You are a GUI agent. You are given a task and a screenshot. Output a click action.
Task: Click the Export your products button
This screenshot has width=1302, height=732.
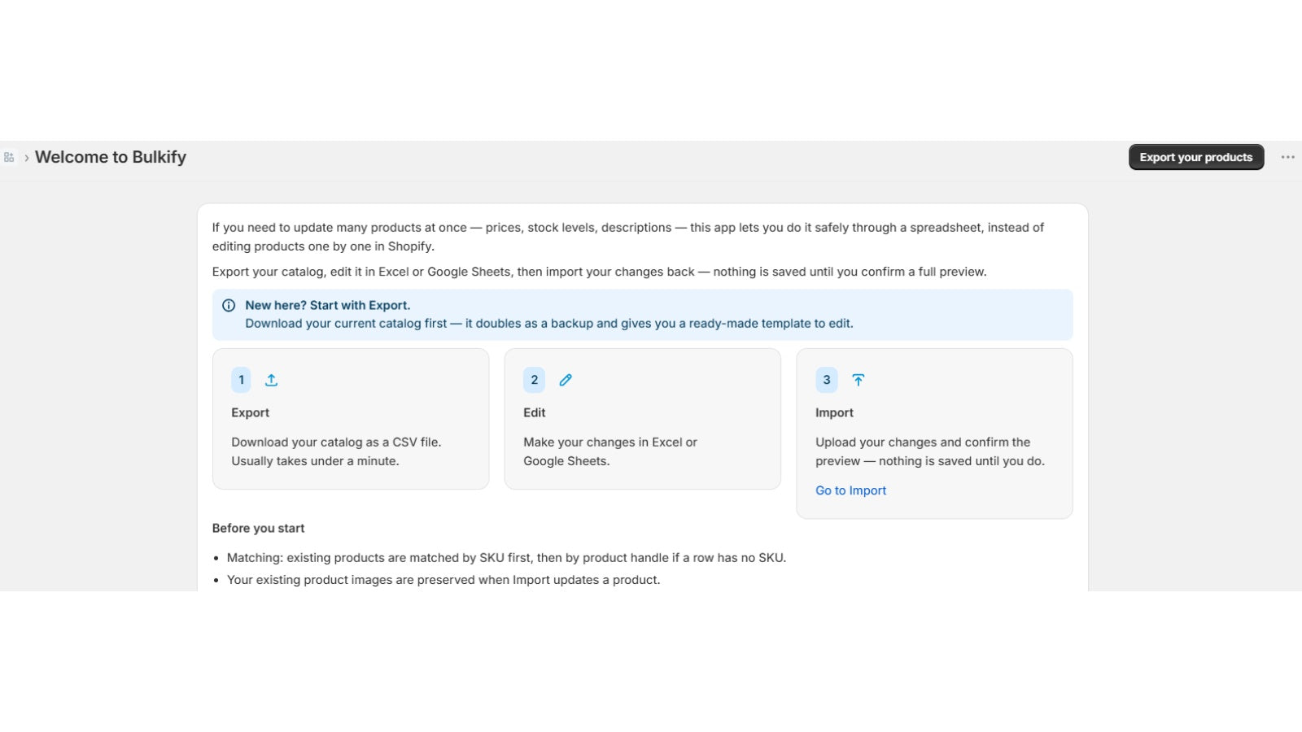click(x=1195, y=157)
